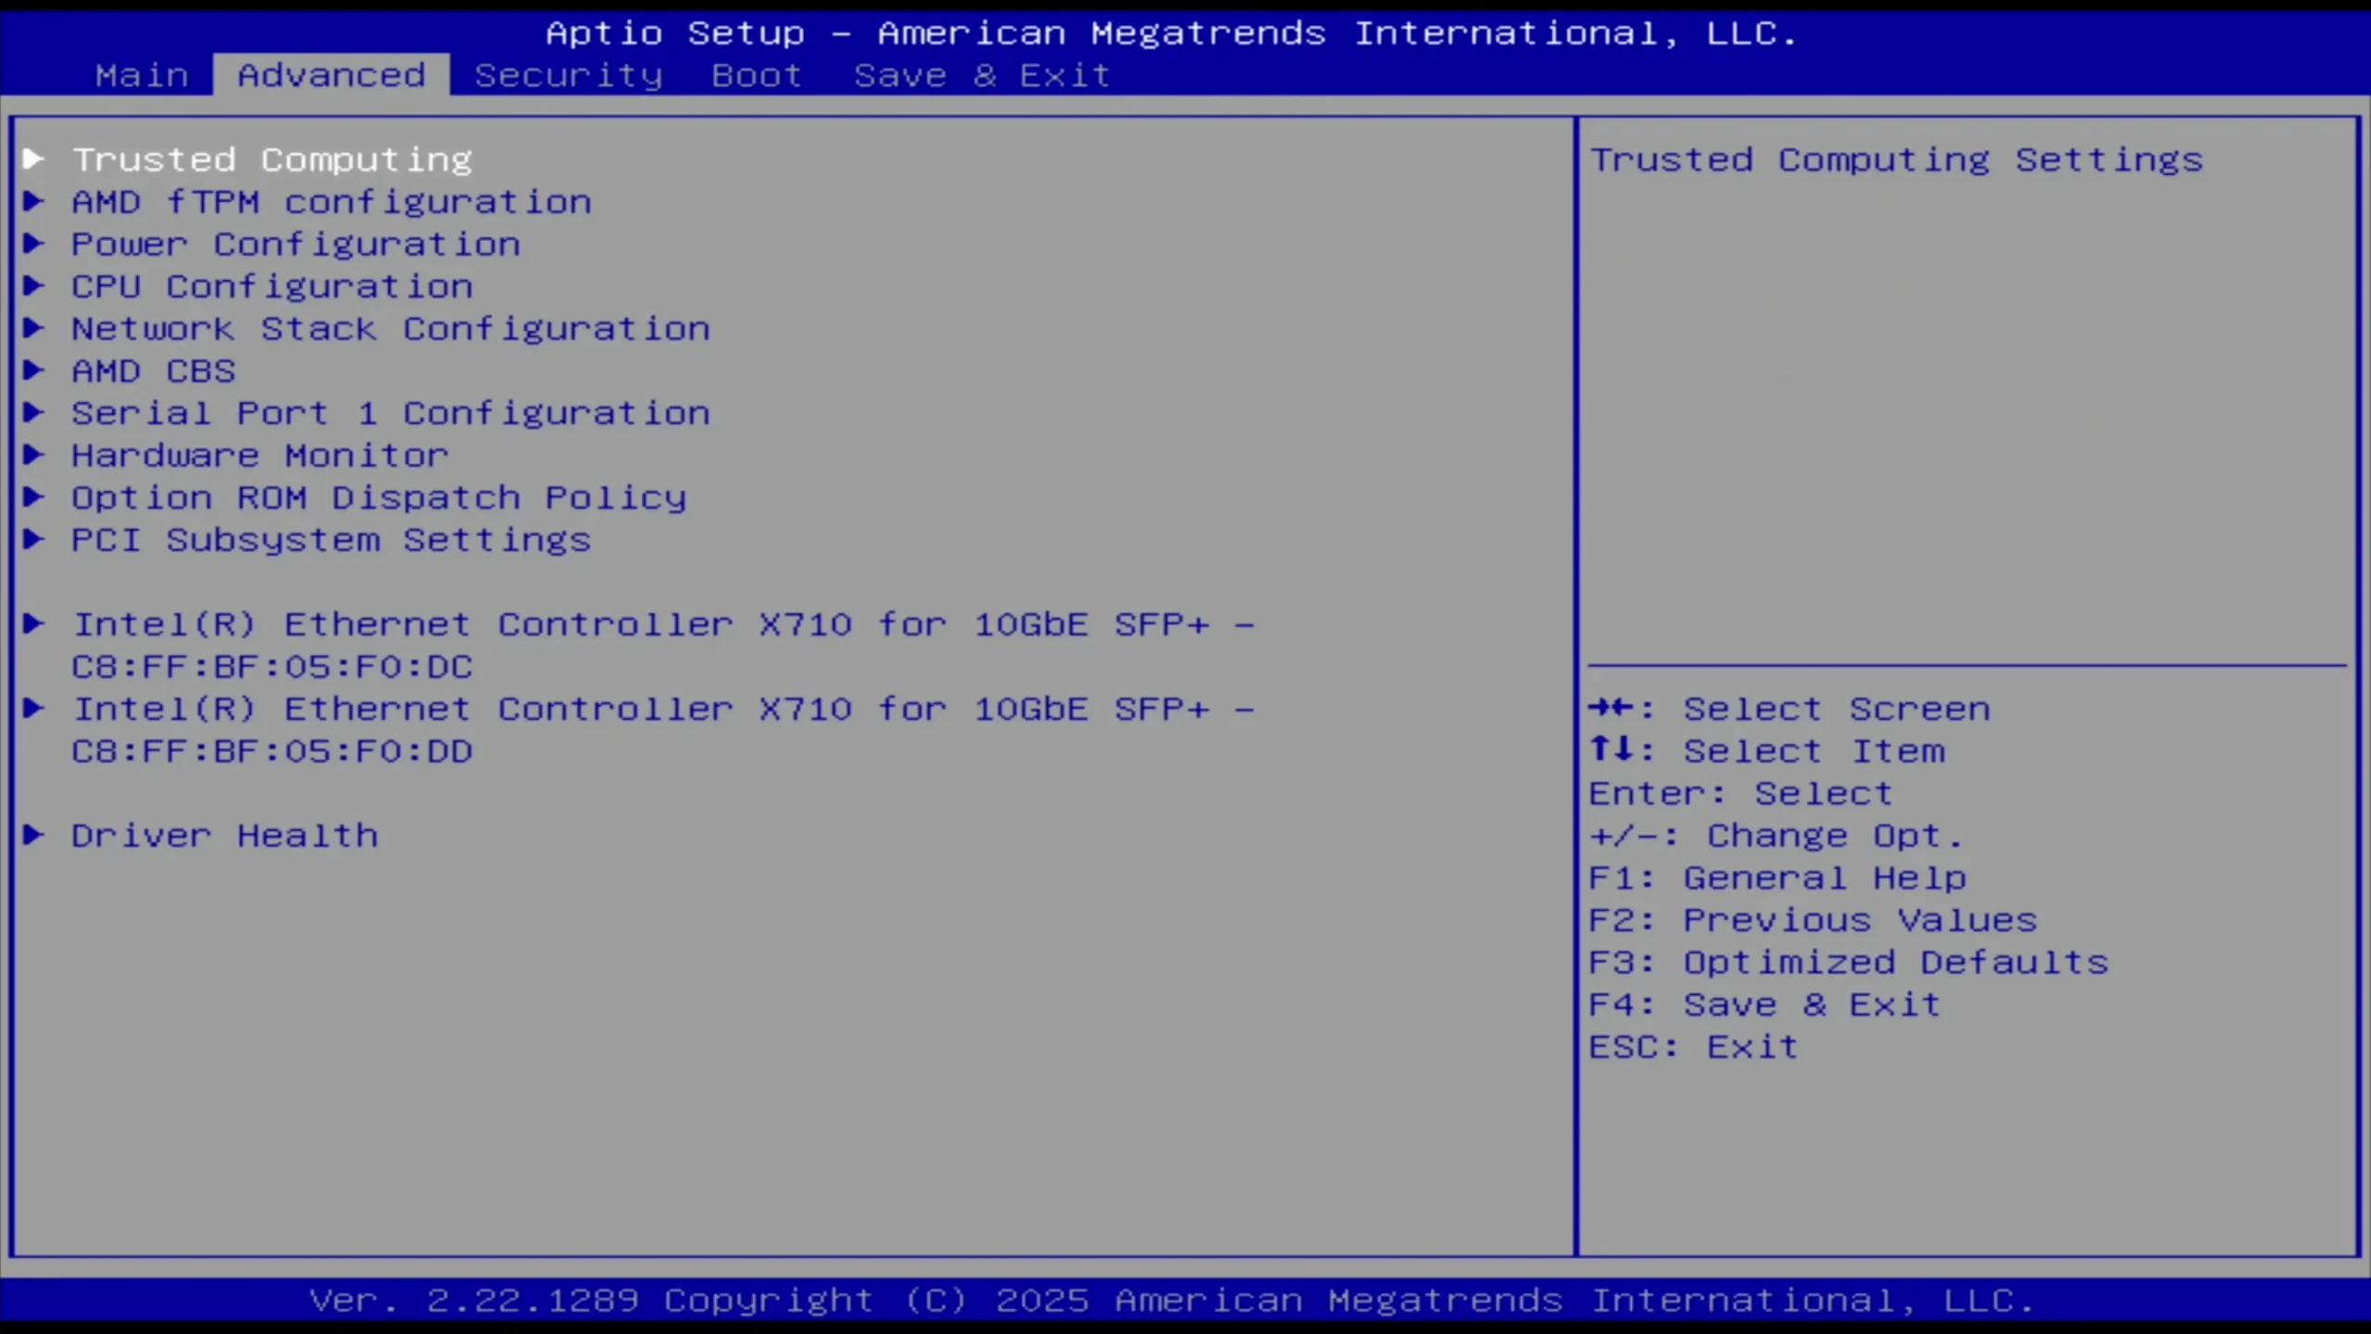Click the Ver. 2.22.1289 copyright footer
Viewport: 2371px width, 1334px height.
click(x=1172, y=1301)
